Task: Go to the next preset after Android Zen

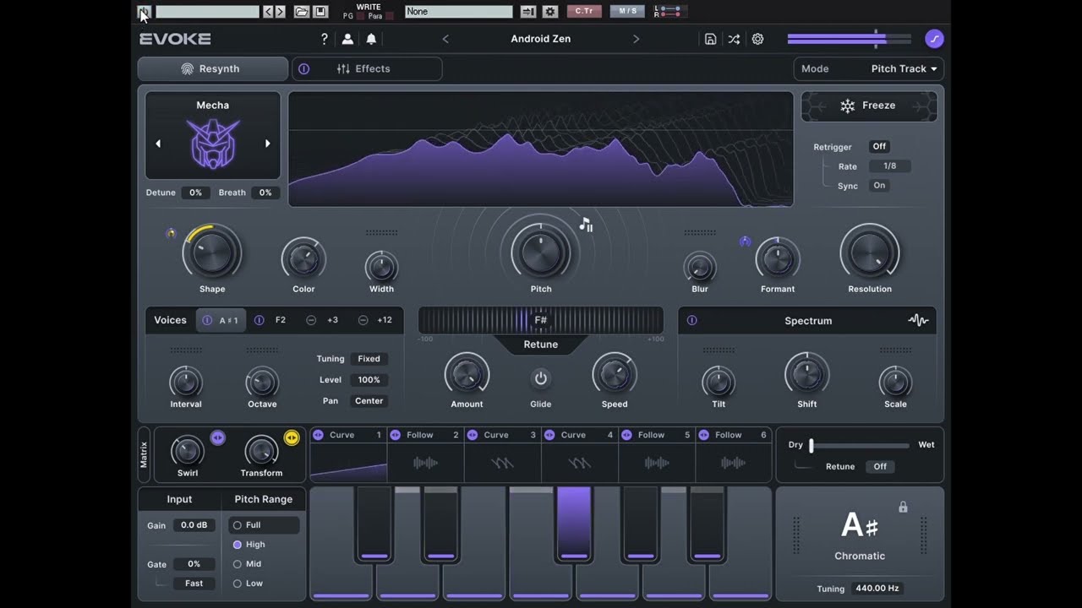Action: click(x=636, y=39)
